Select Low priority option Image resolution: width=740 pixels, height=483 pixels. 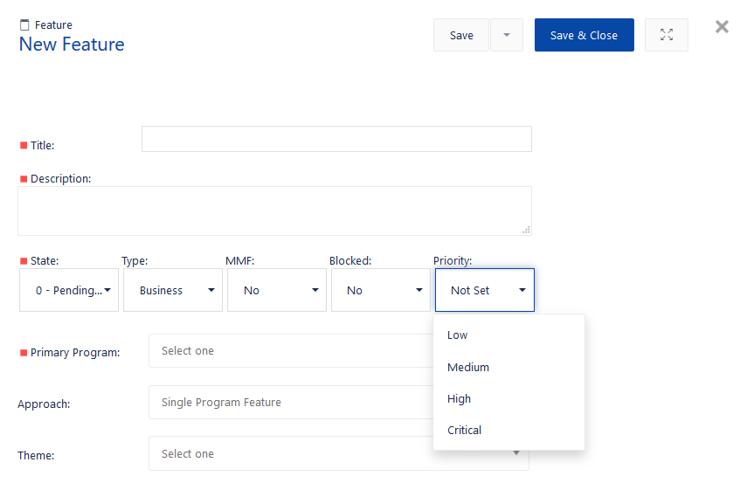(x=508, y=335)
